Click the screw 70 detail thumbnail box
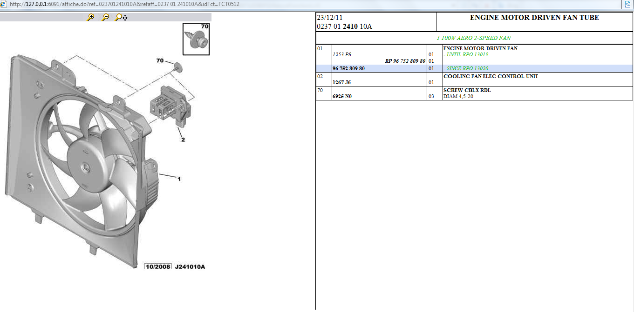Viewport: 634px width, 312px height. click(x=196, y=39)
